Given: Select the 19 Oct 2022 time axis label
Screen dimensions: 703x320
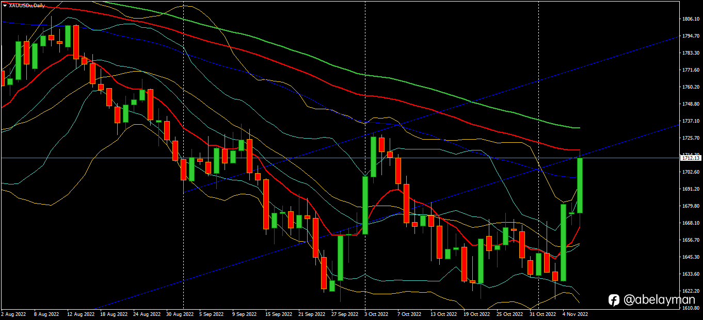Looking at the screenshot, I should coord(477,314).
